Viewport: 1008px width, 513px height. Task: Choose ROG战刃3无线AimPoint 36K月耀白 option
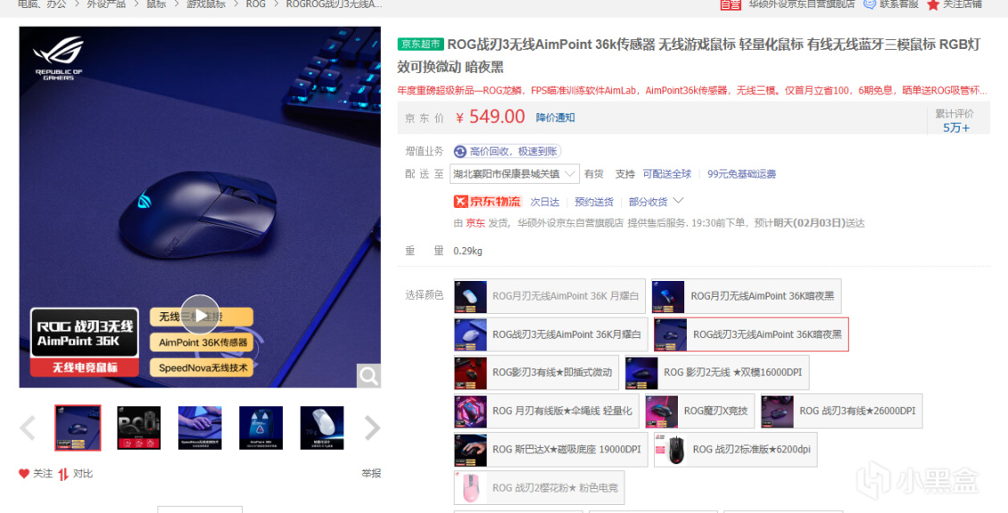tap(550, 335)
